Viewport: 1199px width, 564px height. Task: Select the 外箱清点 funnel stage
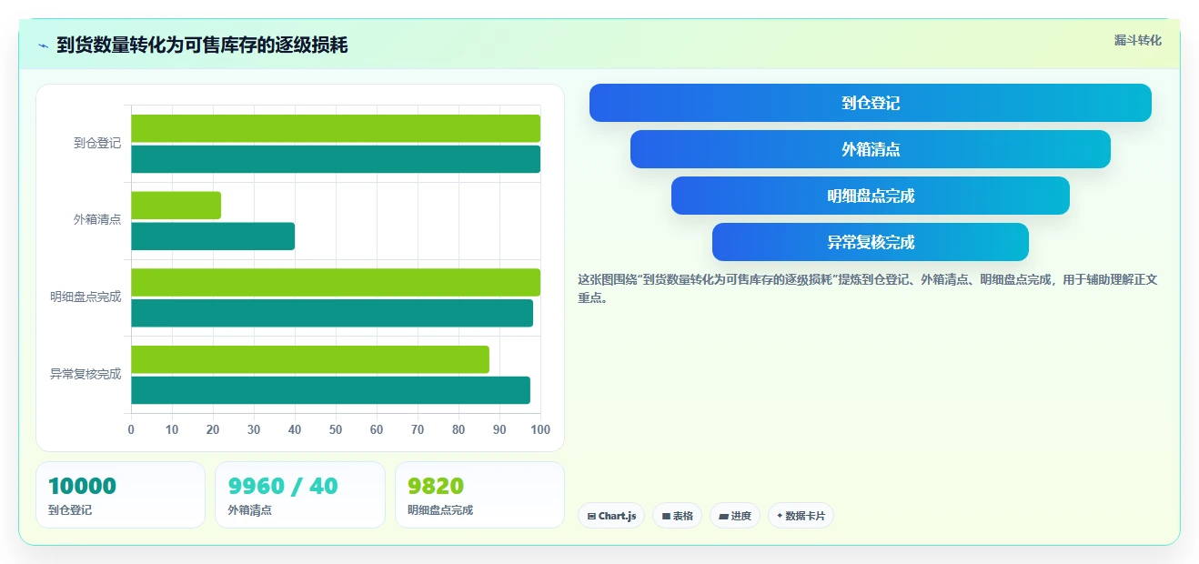click(x=871, y=149)
